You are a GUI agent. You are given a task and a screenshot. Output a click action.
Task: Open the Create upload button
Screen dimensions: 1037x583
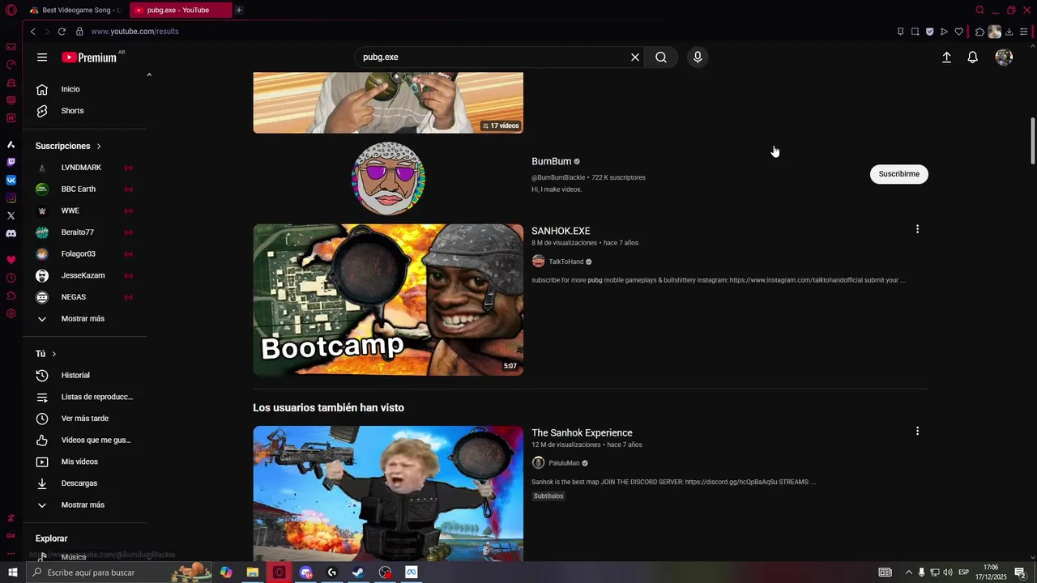(946, 57)
